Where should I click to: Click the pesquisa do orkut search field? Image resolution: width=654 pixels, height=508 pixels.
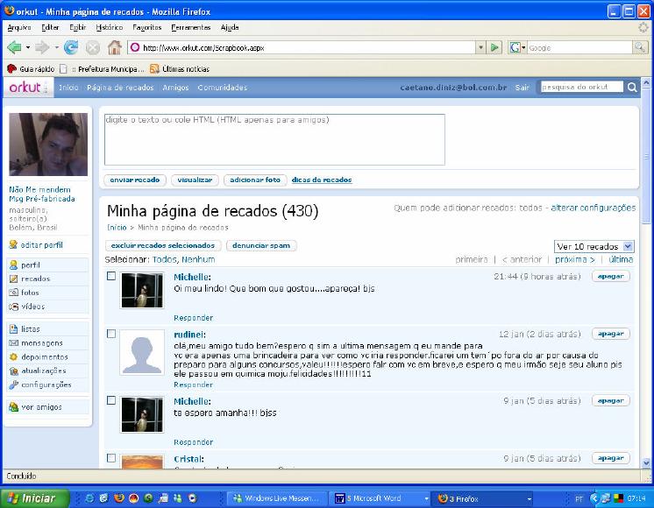coord(582,87)
